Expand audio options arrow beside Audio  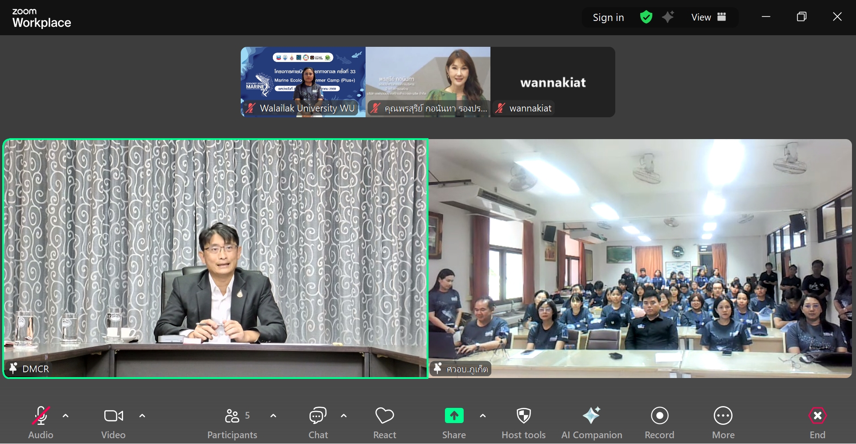coord(66,416)
